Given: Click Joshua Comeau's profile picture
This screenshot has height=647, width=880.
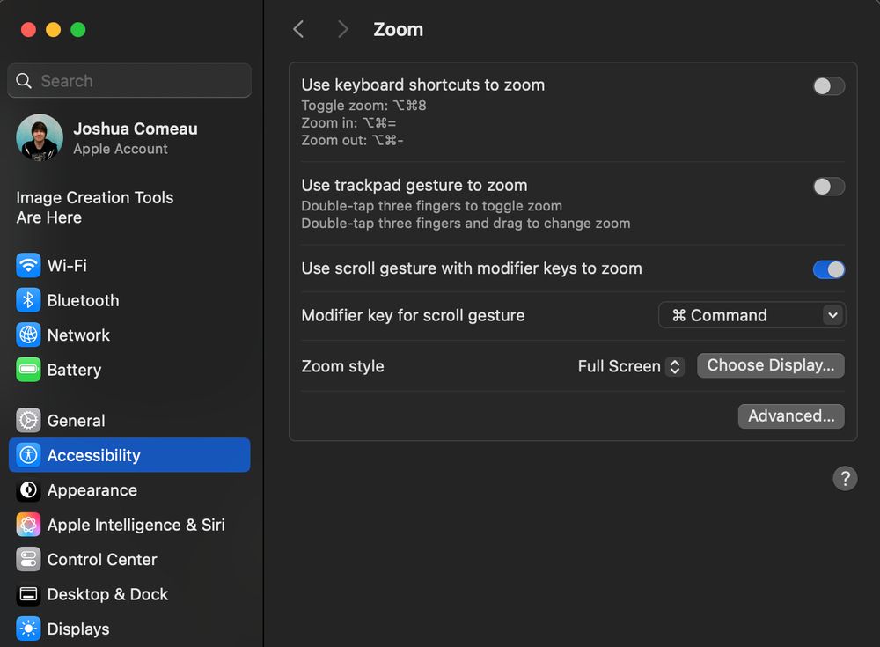Looking at the screenshot, I should click(x=40, y=137).
